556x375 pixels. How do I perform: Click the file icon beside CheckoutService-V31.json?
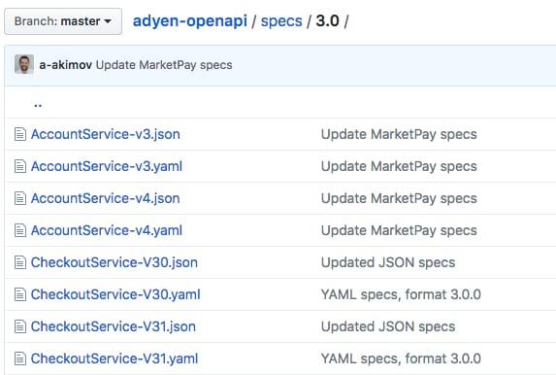20,326
